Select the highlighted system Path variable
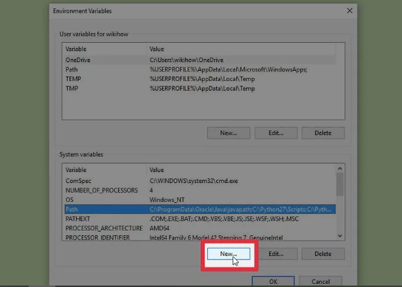This screenshot has height=287, width=402. click(x=200, y=210)
